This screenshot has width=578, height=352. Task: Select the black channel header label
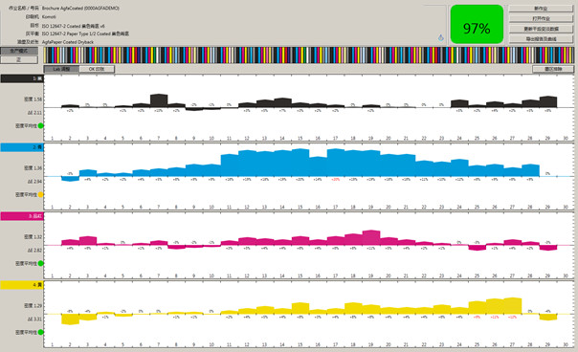click(x=22, y=78)
